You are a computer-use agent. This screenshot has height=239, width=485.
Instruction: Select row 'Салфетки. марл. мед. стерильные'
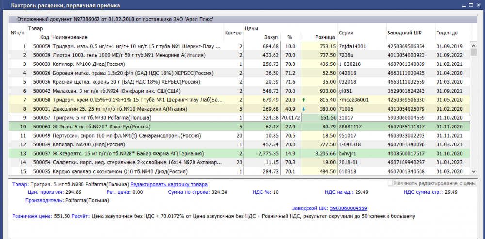pyautogui.click(x=240, y=162)
